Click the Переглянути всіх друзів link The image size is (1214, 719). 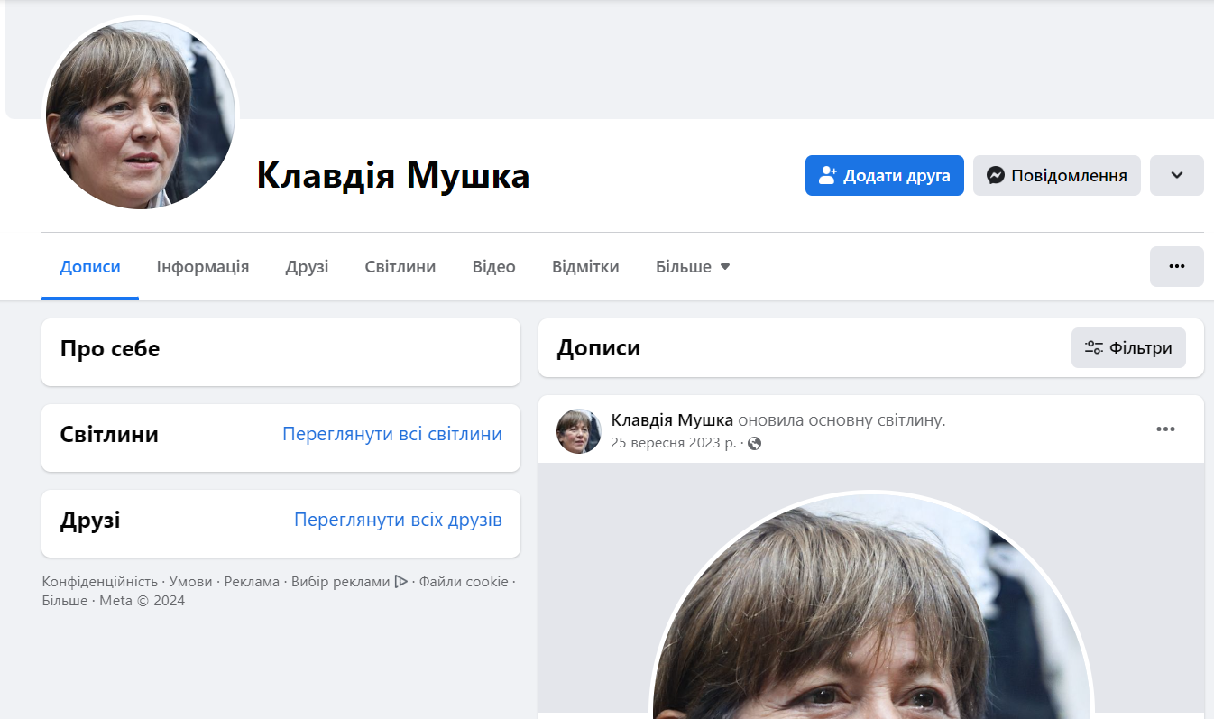pos(398,520)
